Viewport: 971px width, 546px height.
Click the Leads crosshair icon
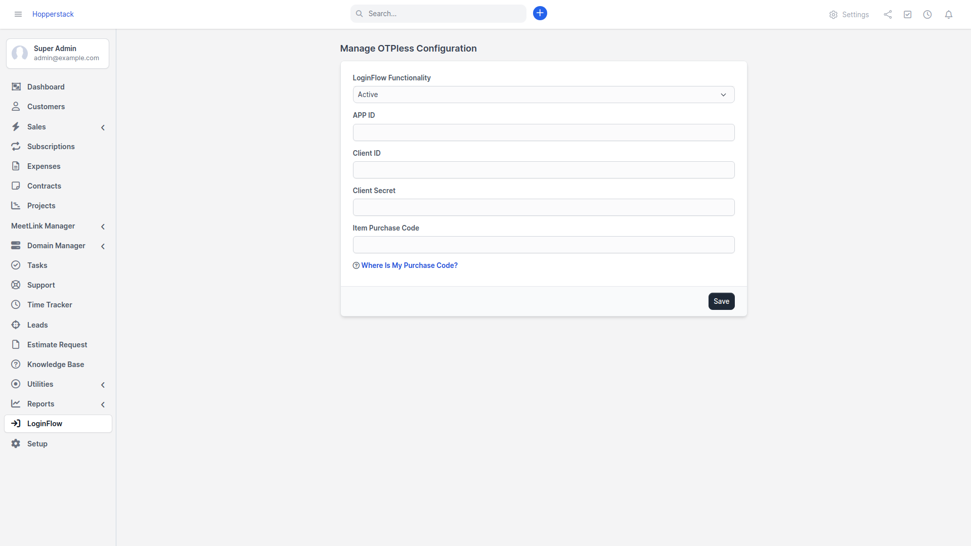point(16,325)
